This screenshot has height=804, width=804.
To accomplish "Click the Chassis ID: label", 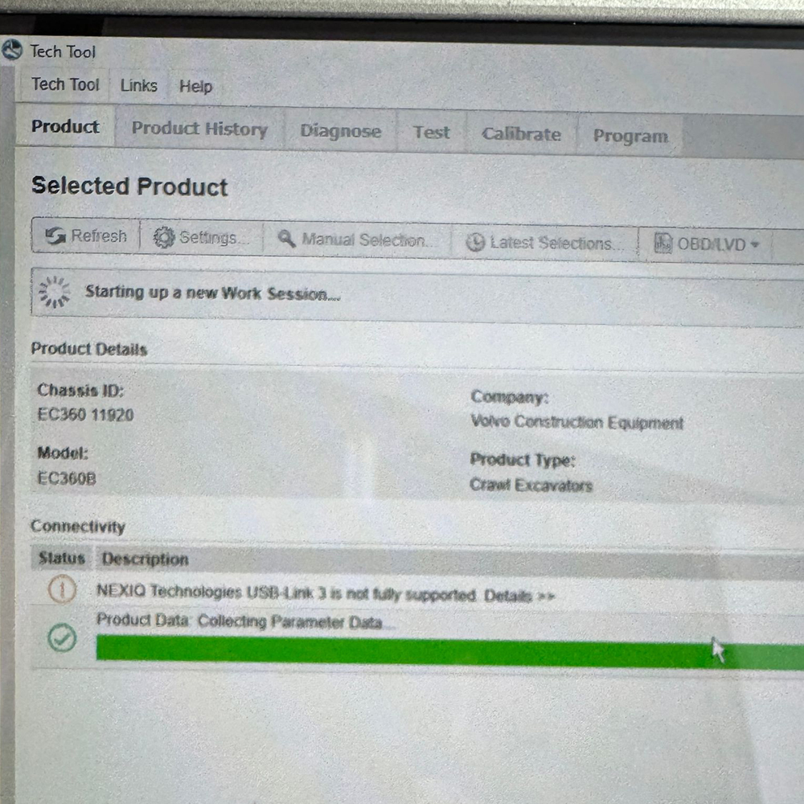I will (x=80, y=390).
